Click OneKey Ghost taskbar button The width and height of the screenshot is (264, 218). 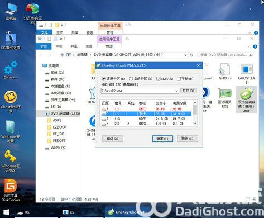pyautogui.click(x=127, y=212)
